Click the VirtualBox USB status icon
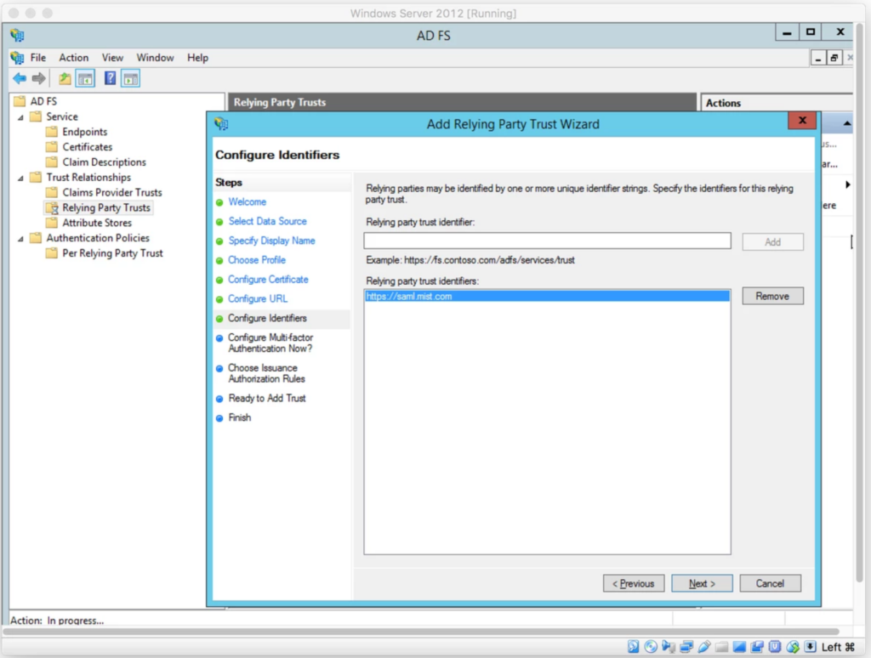 [x=704, y=647]
